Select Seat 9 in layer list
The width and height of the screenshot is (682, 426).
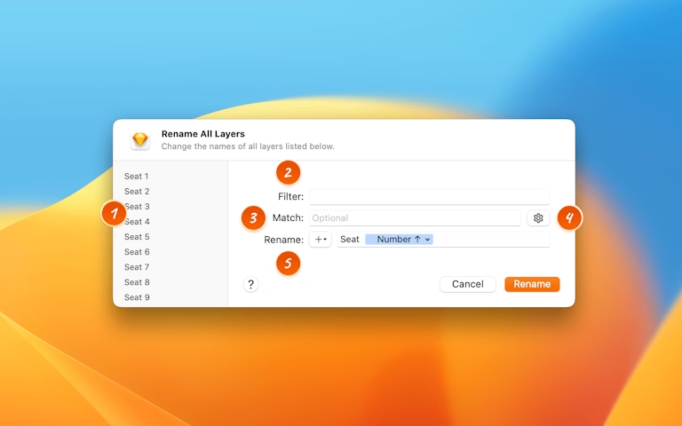137,297
